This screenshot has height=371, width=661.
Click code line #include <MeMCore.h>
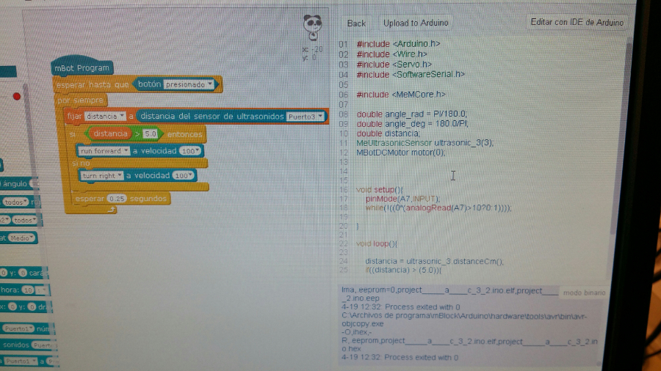coord(401,95)
